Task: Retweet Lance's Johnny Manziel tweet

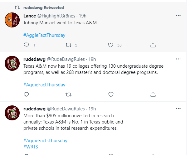Action: tap(68, 45)
